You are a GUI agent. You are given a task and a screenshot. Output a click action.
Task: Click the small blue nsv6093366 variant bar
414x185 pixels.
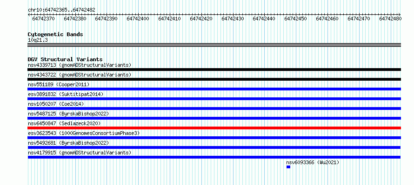coord(288,167)
